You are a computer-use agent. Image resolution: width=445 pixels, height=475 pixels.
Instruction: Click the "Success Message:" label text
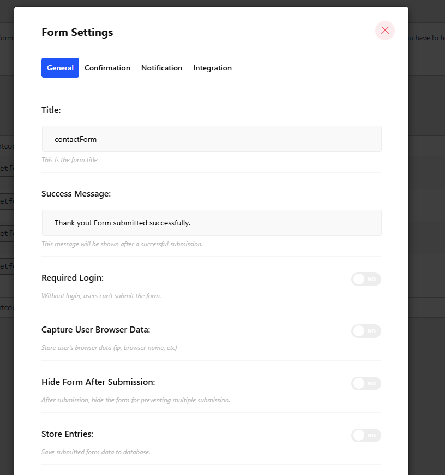point(76,194)
